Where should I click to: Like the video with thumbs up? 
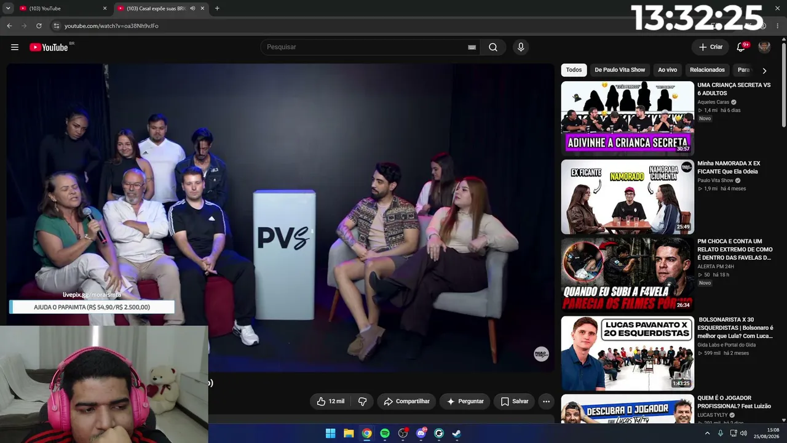point(330,401)
